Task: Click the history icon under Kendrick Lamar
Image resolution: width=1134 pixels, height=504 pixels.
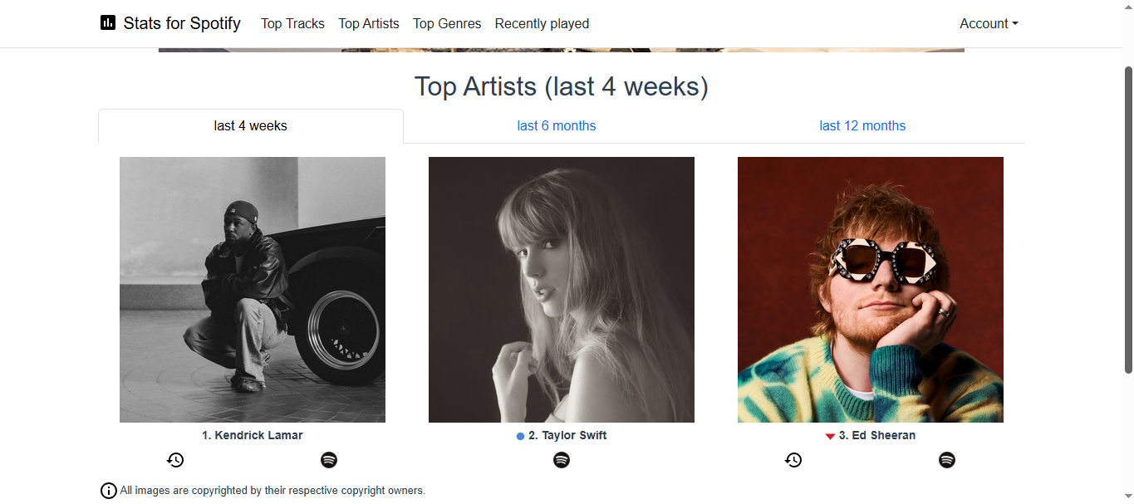Action: 175,459
